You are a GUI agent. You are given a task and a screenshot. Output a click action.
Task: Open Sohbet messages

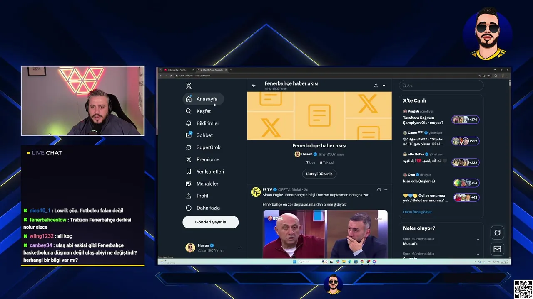(199, 135)
